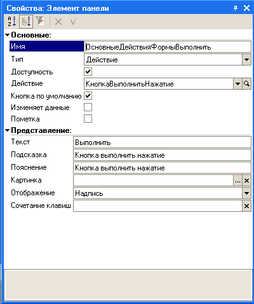
Task: Open the Тип dropdown arrow
Action: [x=246, y=60]
